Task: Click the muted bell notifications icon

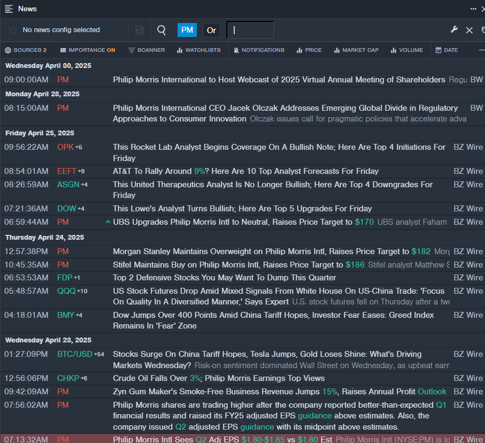Action: pos(236,50)
